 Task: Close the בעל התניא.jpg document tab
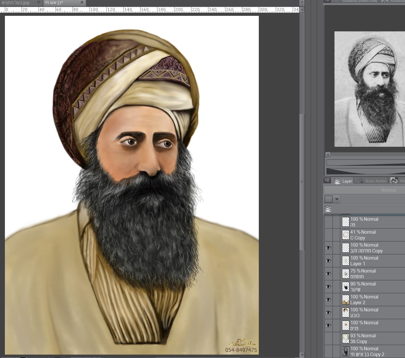pyautogui.click(x=39, y=3)
